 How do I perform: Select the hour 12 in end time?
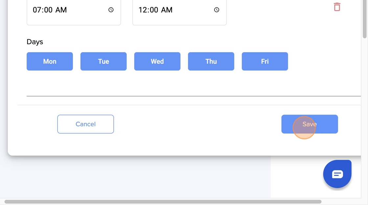pos(143,10)
